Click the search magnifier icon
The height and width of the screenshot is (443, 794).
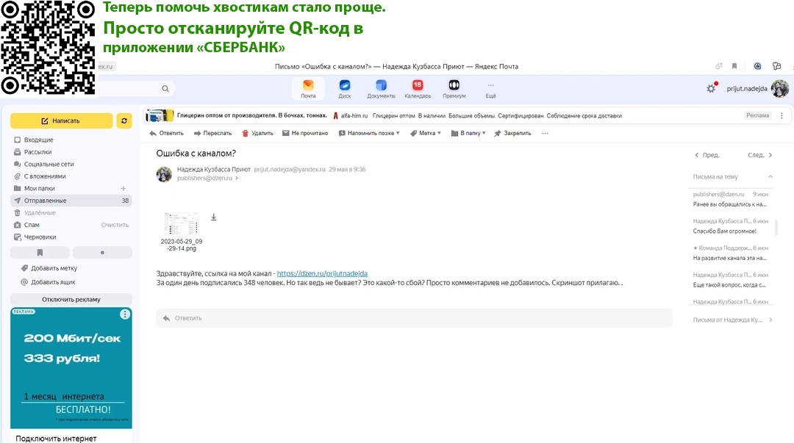tap(165, 89)
